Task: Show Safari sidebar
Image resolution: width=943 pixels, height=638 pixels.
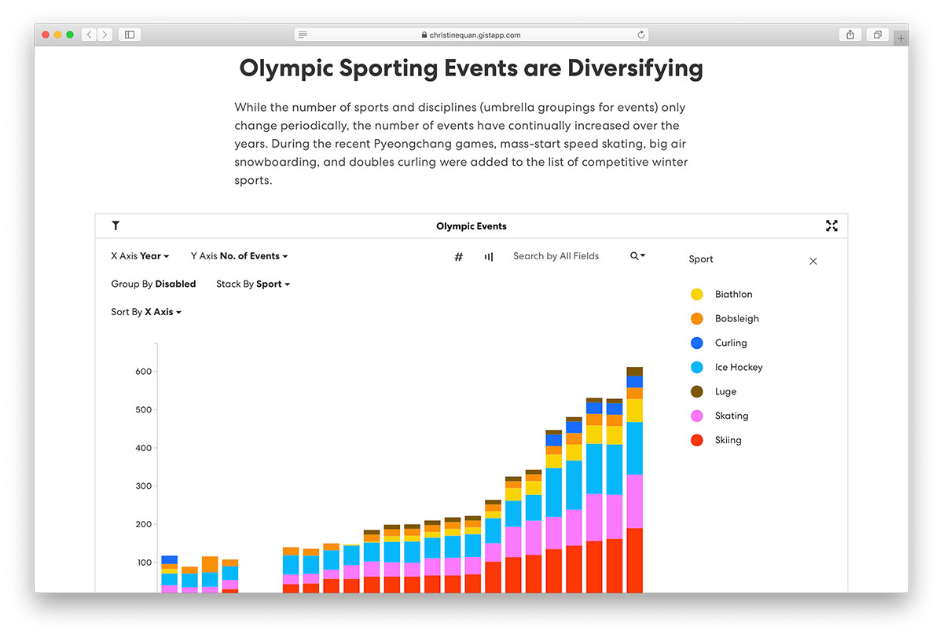Action: tap(130, 35)
